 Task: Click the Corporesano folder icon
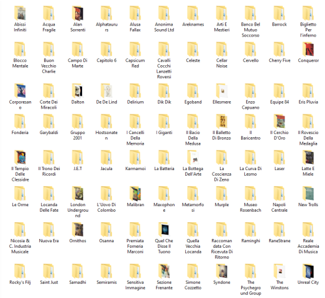tap(20, 91)
